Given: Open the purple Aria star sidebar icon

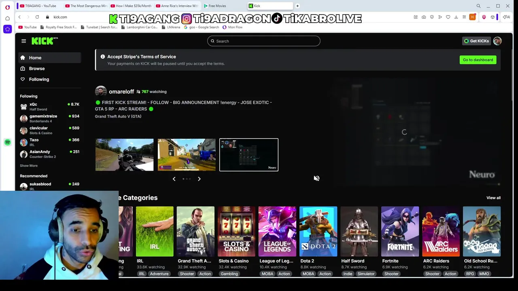Looking at the screenshot, I should point(7,29).
